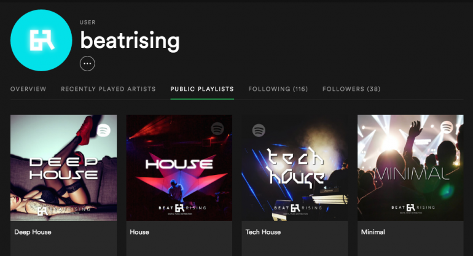Image resolution: width=473 pixels, height=256 pixels.
Task: Switch to the Overview tab
Action: 28,89
